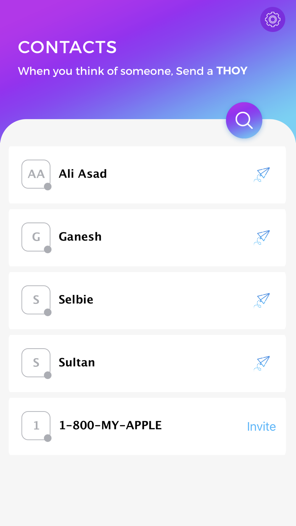Open the Selbie contact name
Image resolution: width=296 pixels, height=526 pixels.
[76, 299]
